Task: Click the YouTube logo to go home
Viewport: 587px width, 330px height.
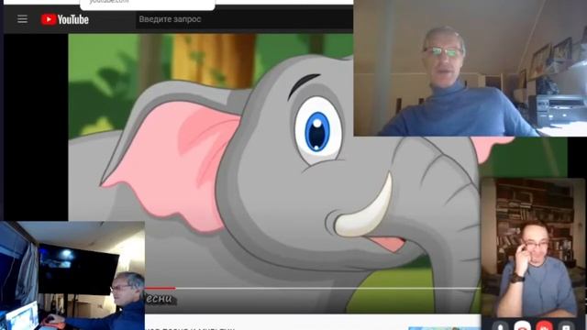Action: (65, 19)
